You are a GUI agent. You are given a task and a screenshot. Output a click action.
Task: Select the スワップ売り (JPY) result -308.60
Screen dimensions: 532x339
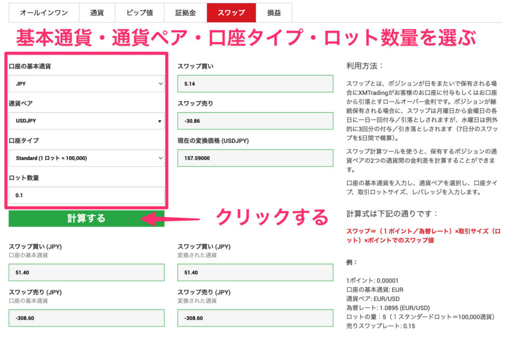pos(86,318)
